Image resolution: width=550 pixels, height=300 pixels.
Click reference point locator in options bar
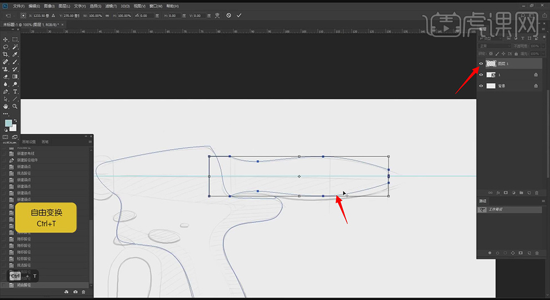click(23, 16)
